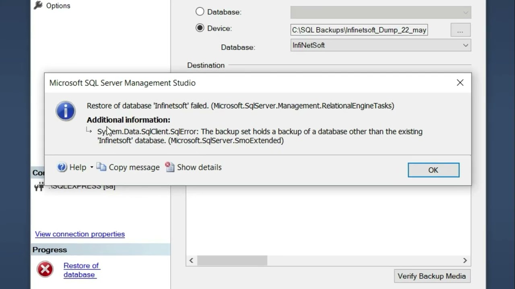Expand the additional information tree arrow
Viewport: 515px width, 289px height.
click(89, 130)
